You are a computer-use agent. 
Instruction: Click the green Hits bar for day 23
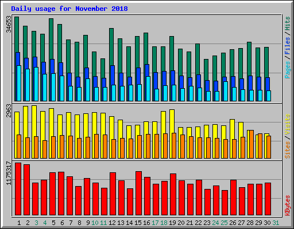[x=206, y=70]
